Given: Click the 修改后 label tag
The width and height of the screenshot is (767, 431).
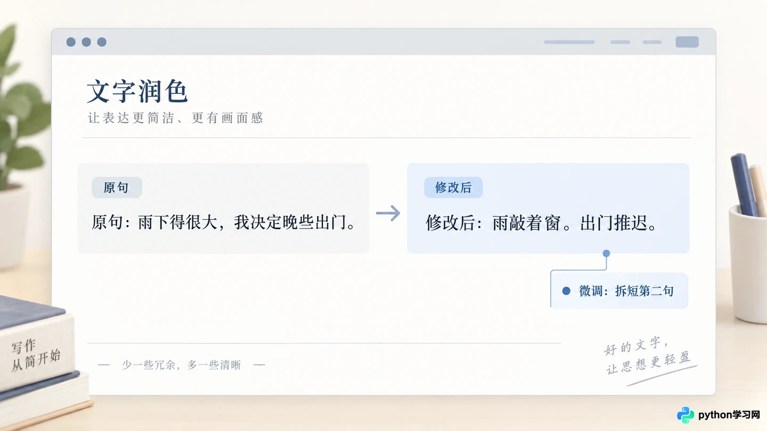Looking at the screenshot, I should (453, 187).
